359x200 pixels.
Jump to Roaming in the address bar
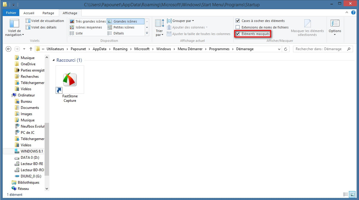click(x=120, y=49)
